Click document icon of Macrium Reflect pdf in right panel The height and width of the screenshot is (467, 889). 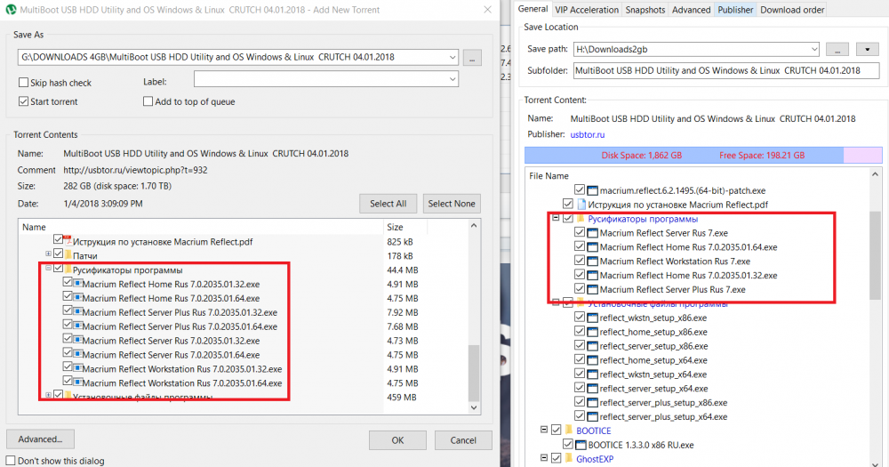coord(581,205)
